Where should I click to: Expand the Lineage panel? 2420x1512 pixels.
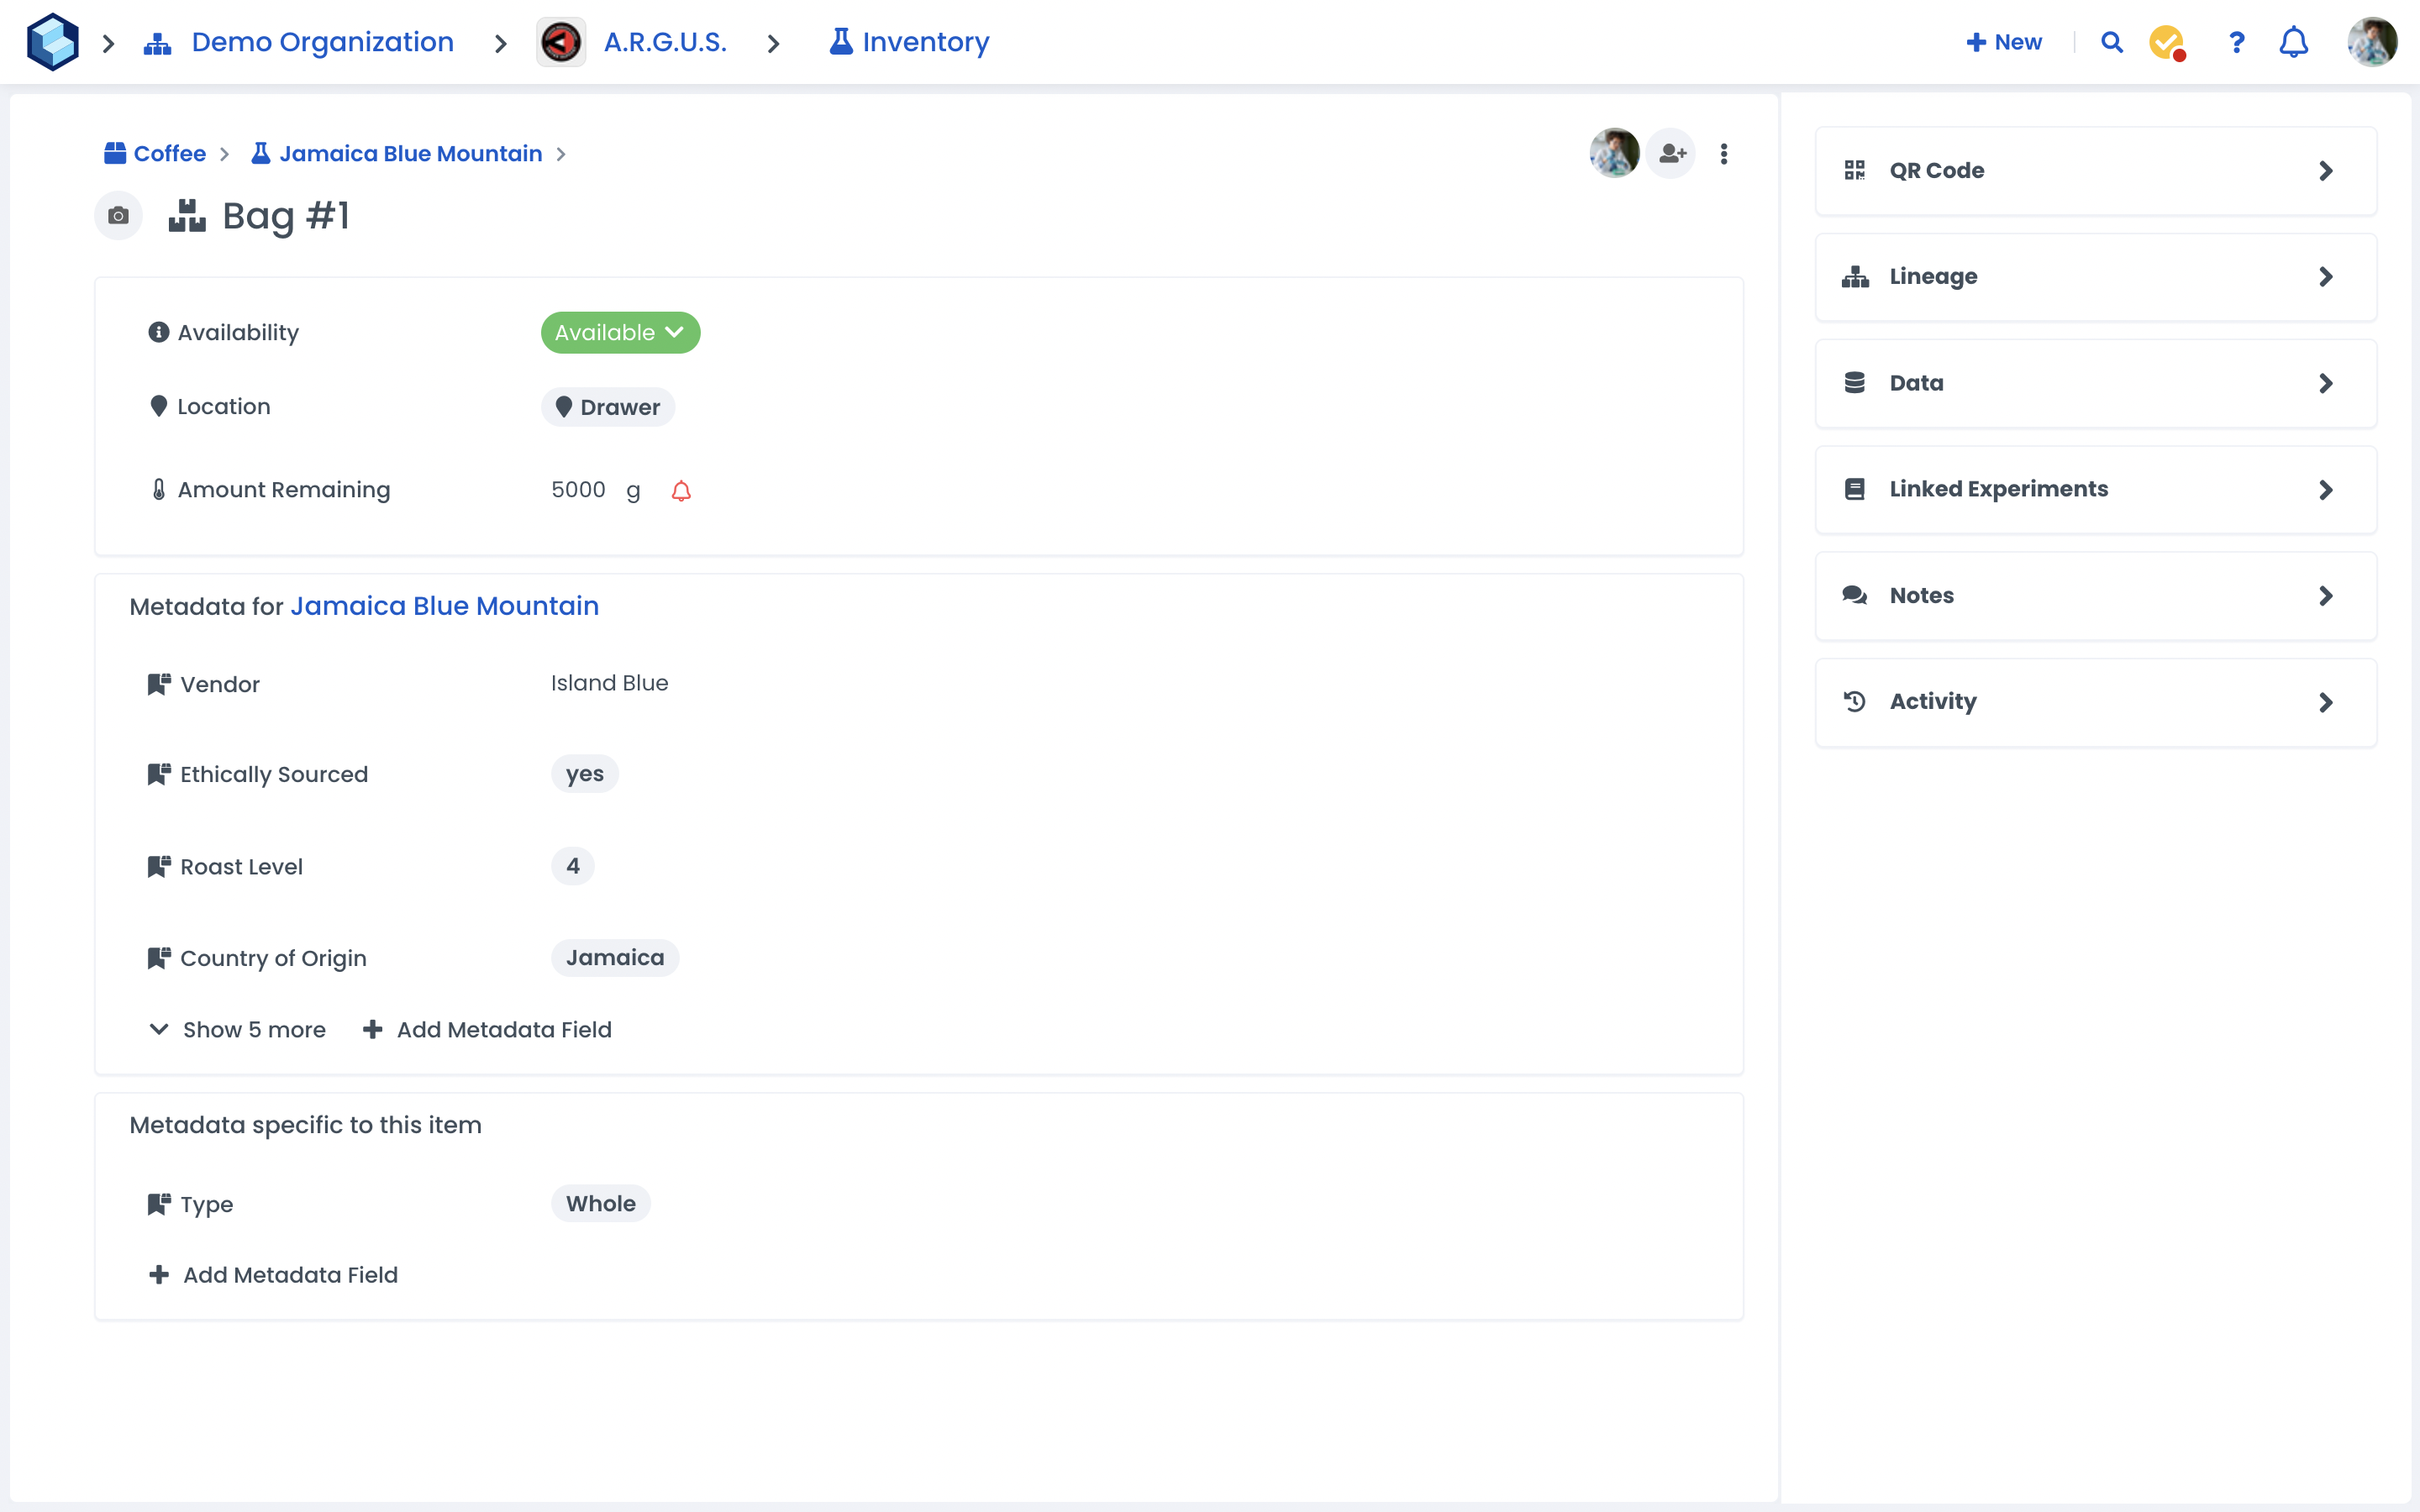click(x=2095, y=277)
